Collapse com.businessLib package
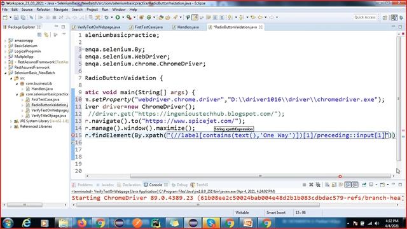Viewport: 407px width, 229px height. pyautogui.click(x=17, y=83)
